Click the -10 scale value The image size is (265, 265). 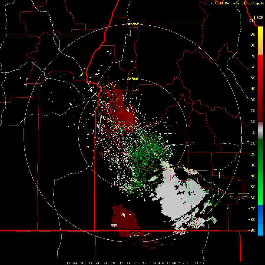(x=252, y=143)
